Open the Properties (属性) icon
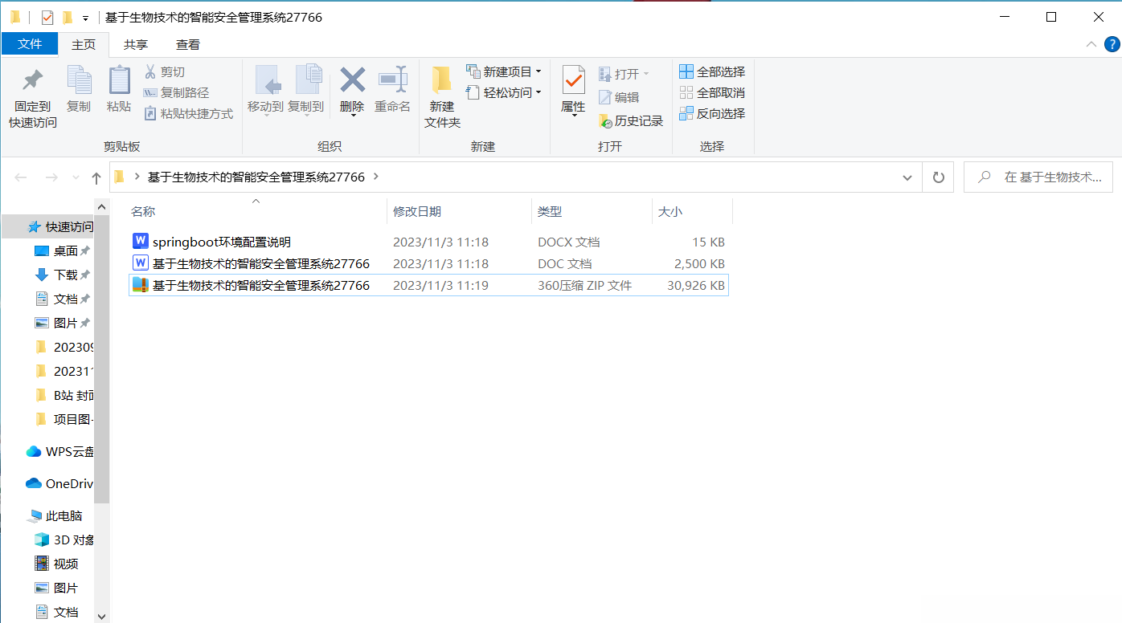 (573, 80)
